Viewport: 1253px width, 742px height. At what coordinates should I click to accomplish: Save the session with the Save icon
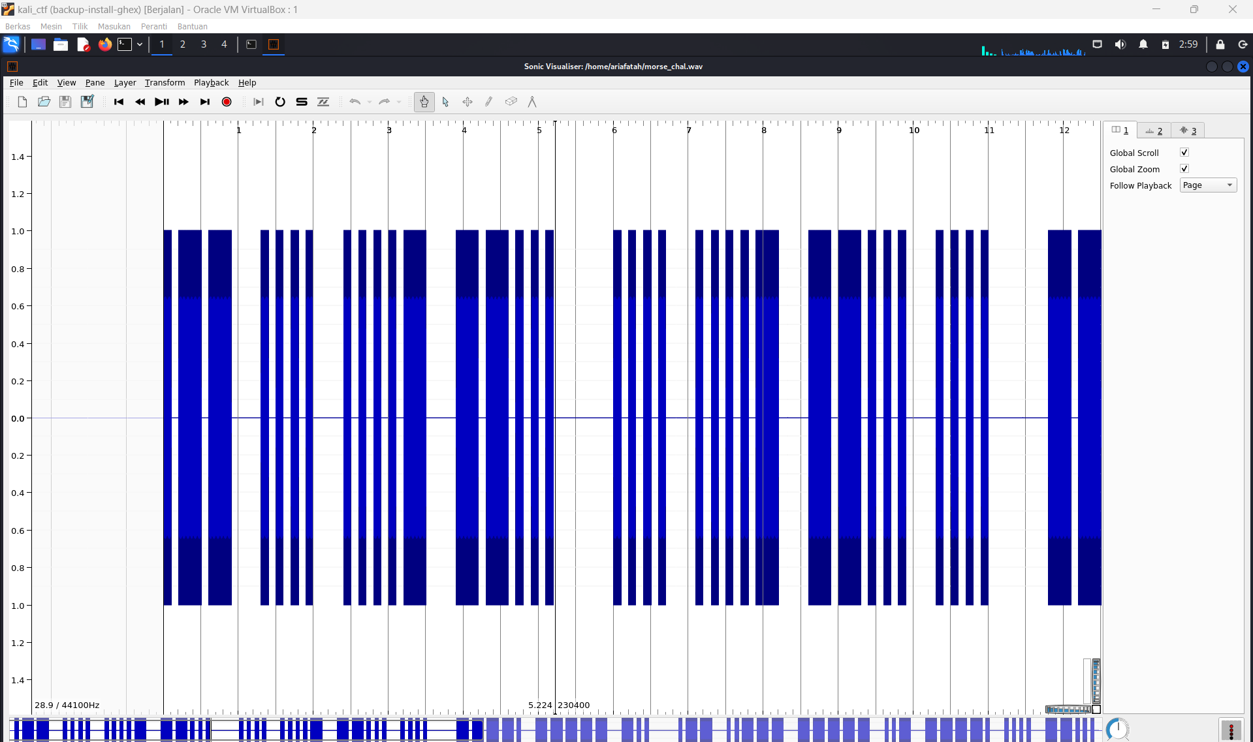[x=65, y=102]
